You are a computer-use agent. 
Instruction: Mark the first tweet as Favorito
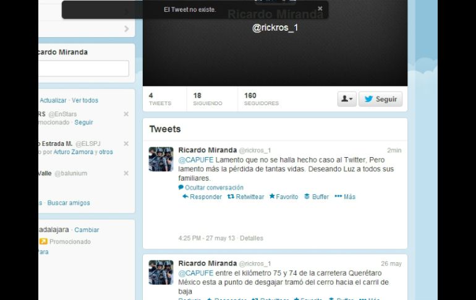(x=283, y=197)
